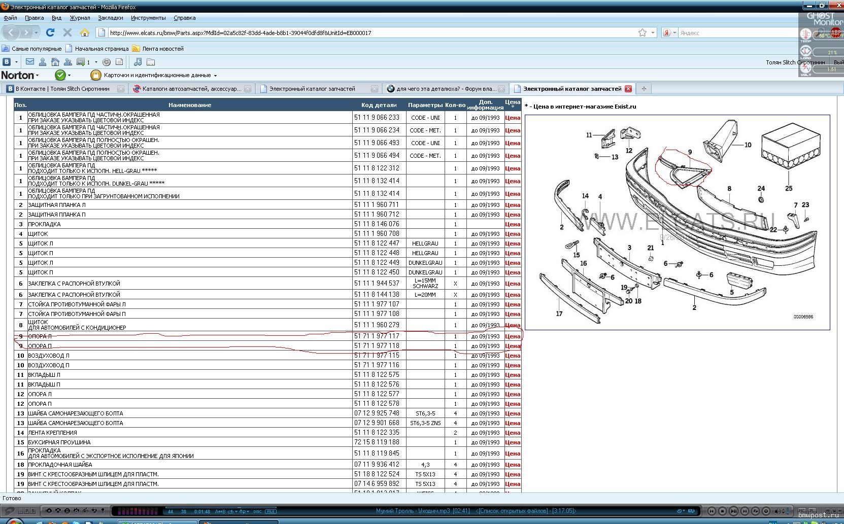Click the Home icon in navigation bar
The width and height of the screenshot is (844, 524).
point(85,32)
